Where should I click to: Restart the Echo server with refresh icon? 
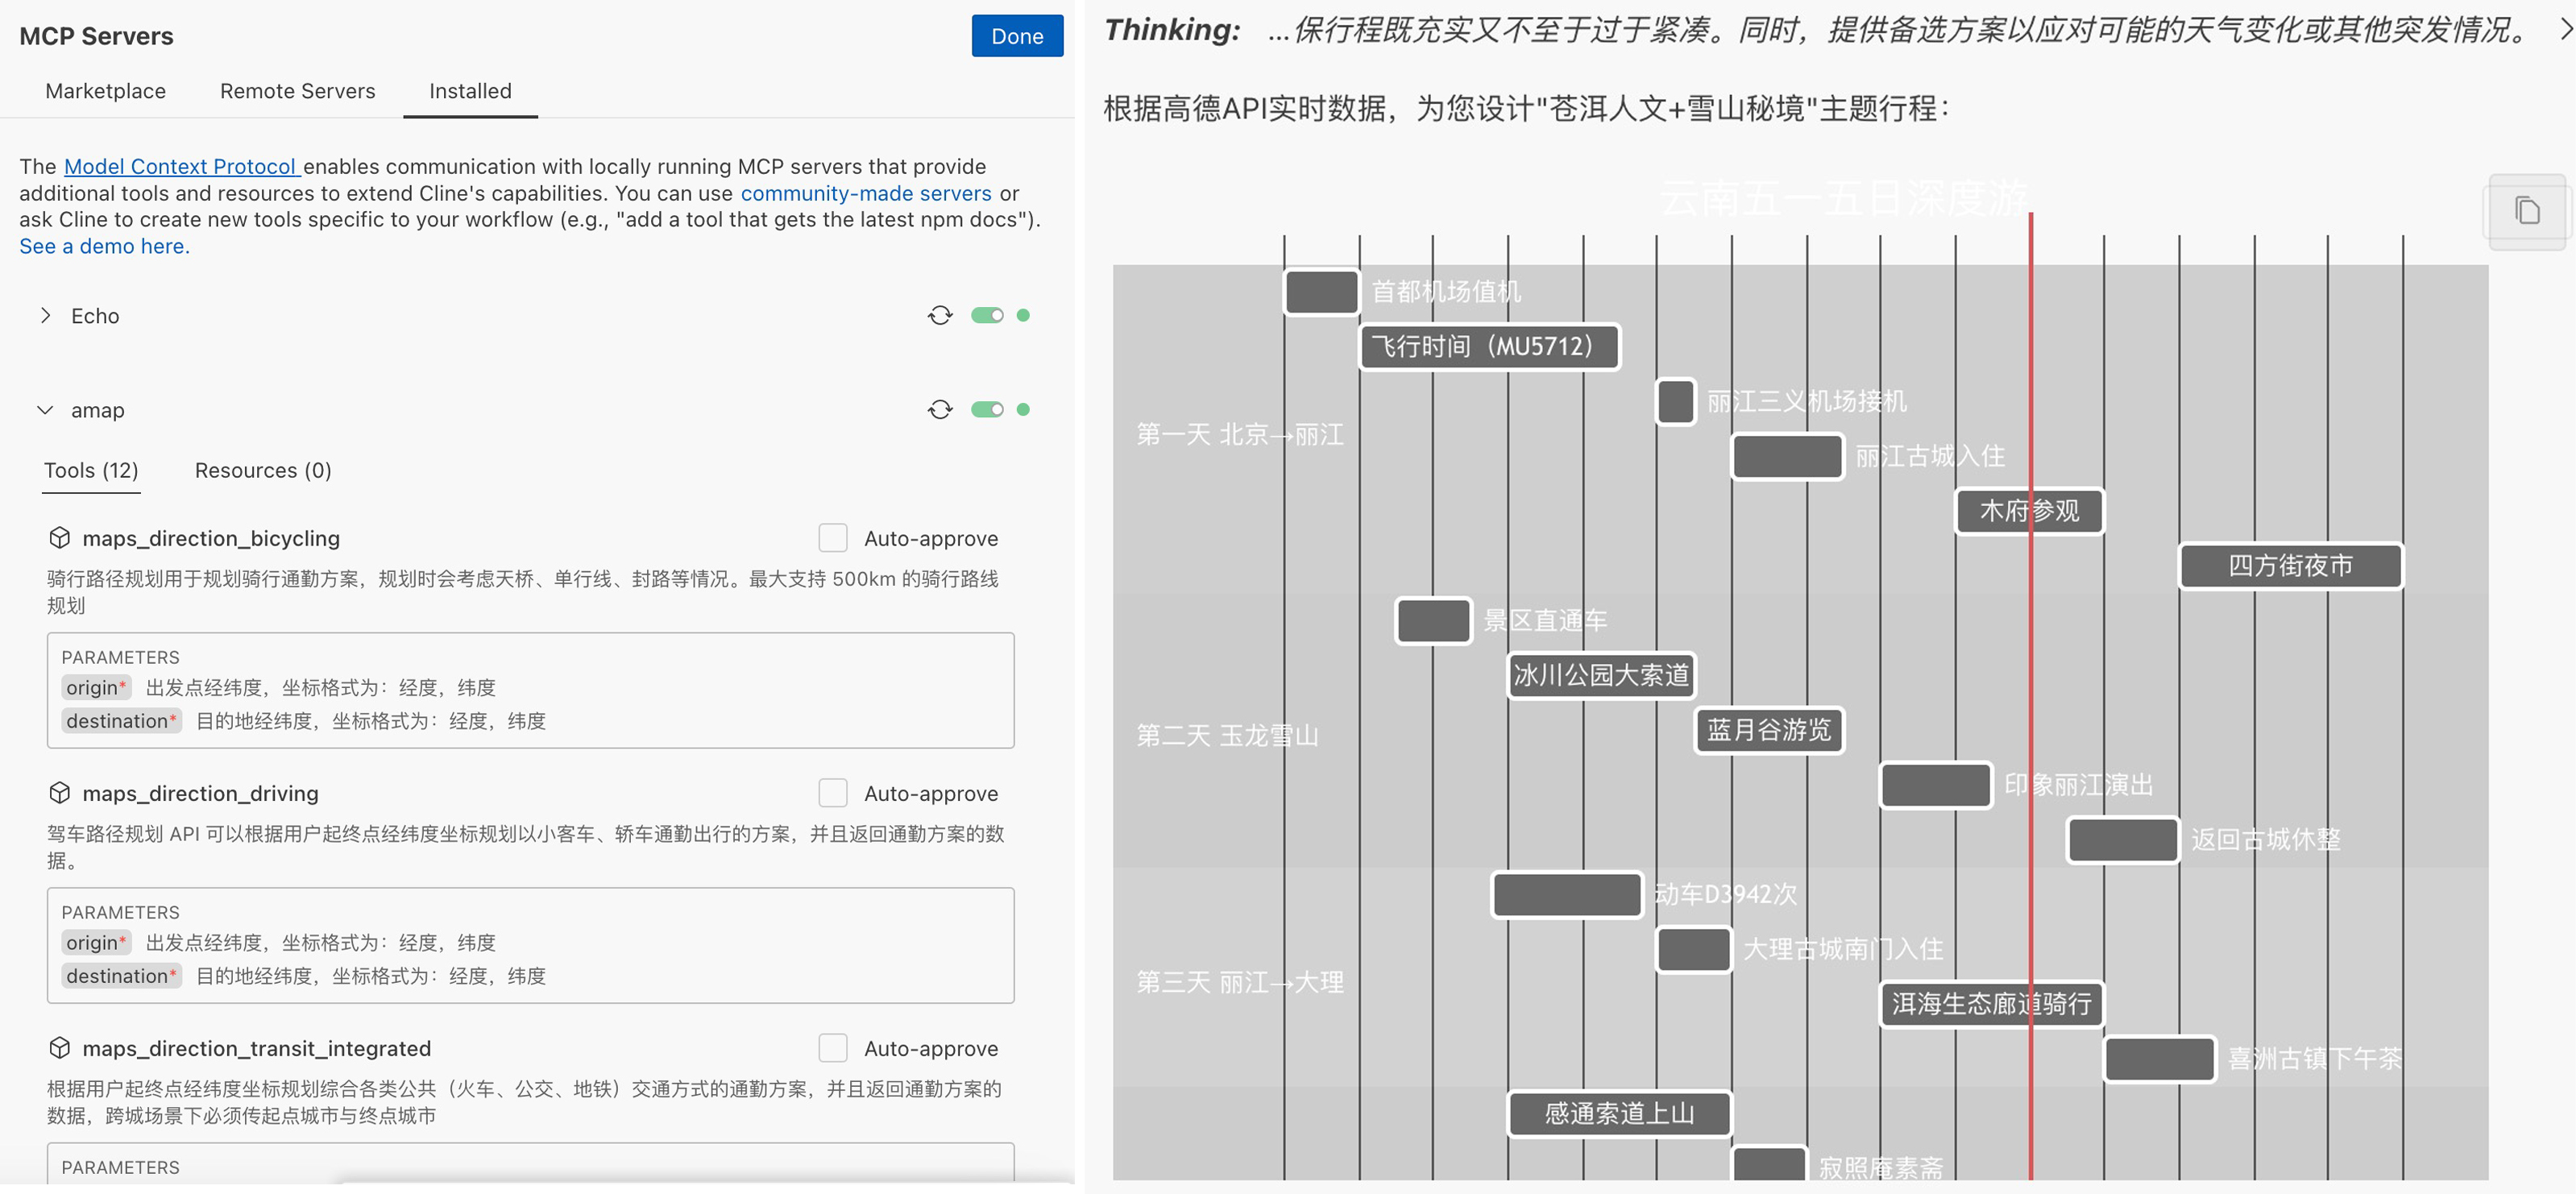pyautogui.click(x=939, y=315)
